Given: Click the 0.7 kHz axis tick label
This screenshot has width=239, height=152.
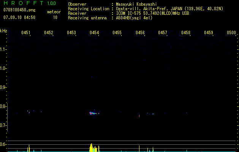Looking at the screenshot, I should [3, 125].
